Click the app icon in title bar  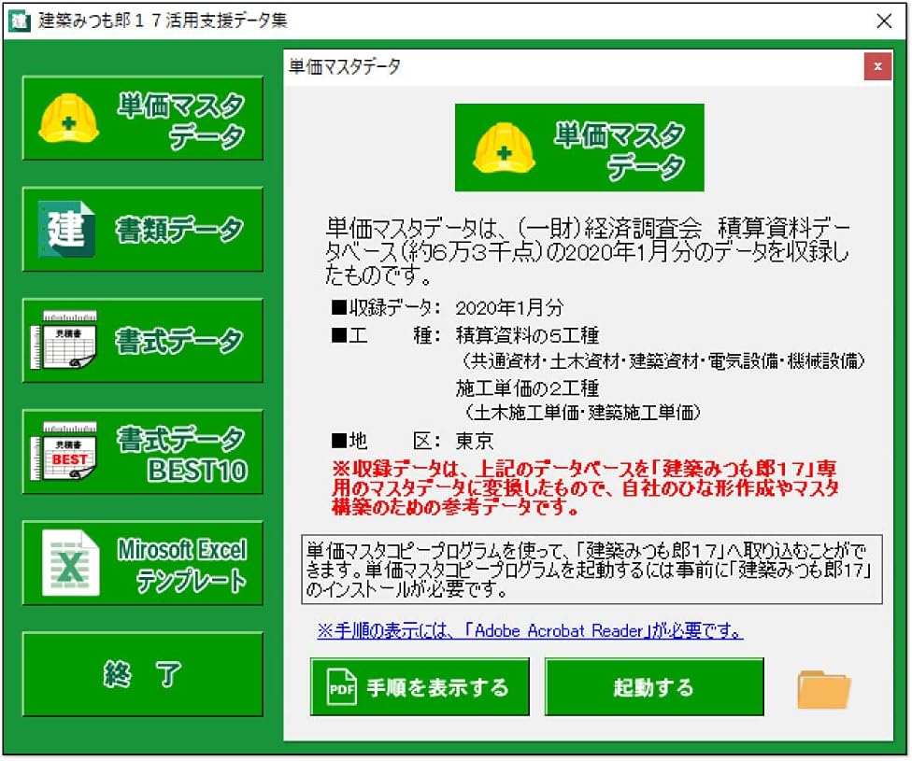point(20,21)
